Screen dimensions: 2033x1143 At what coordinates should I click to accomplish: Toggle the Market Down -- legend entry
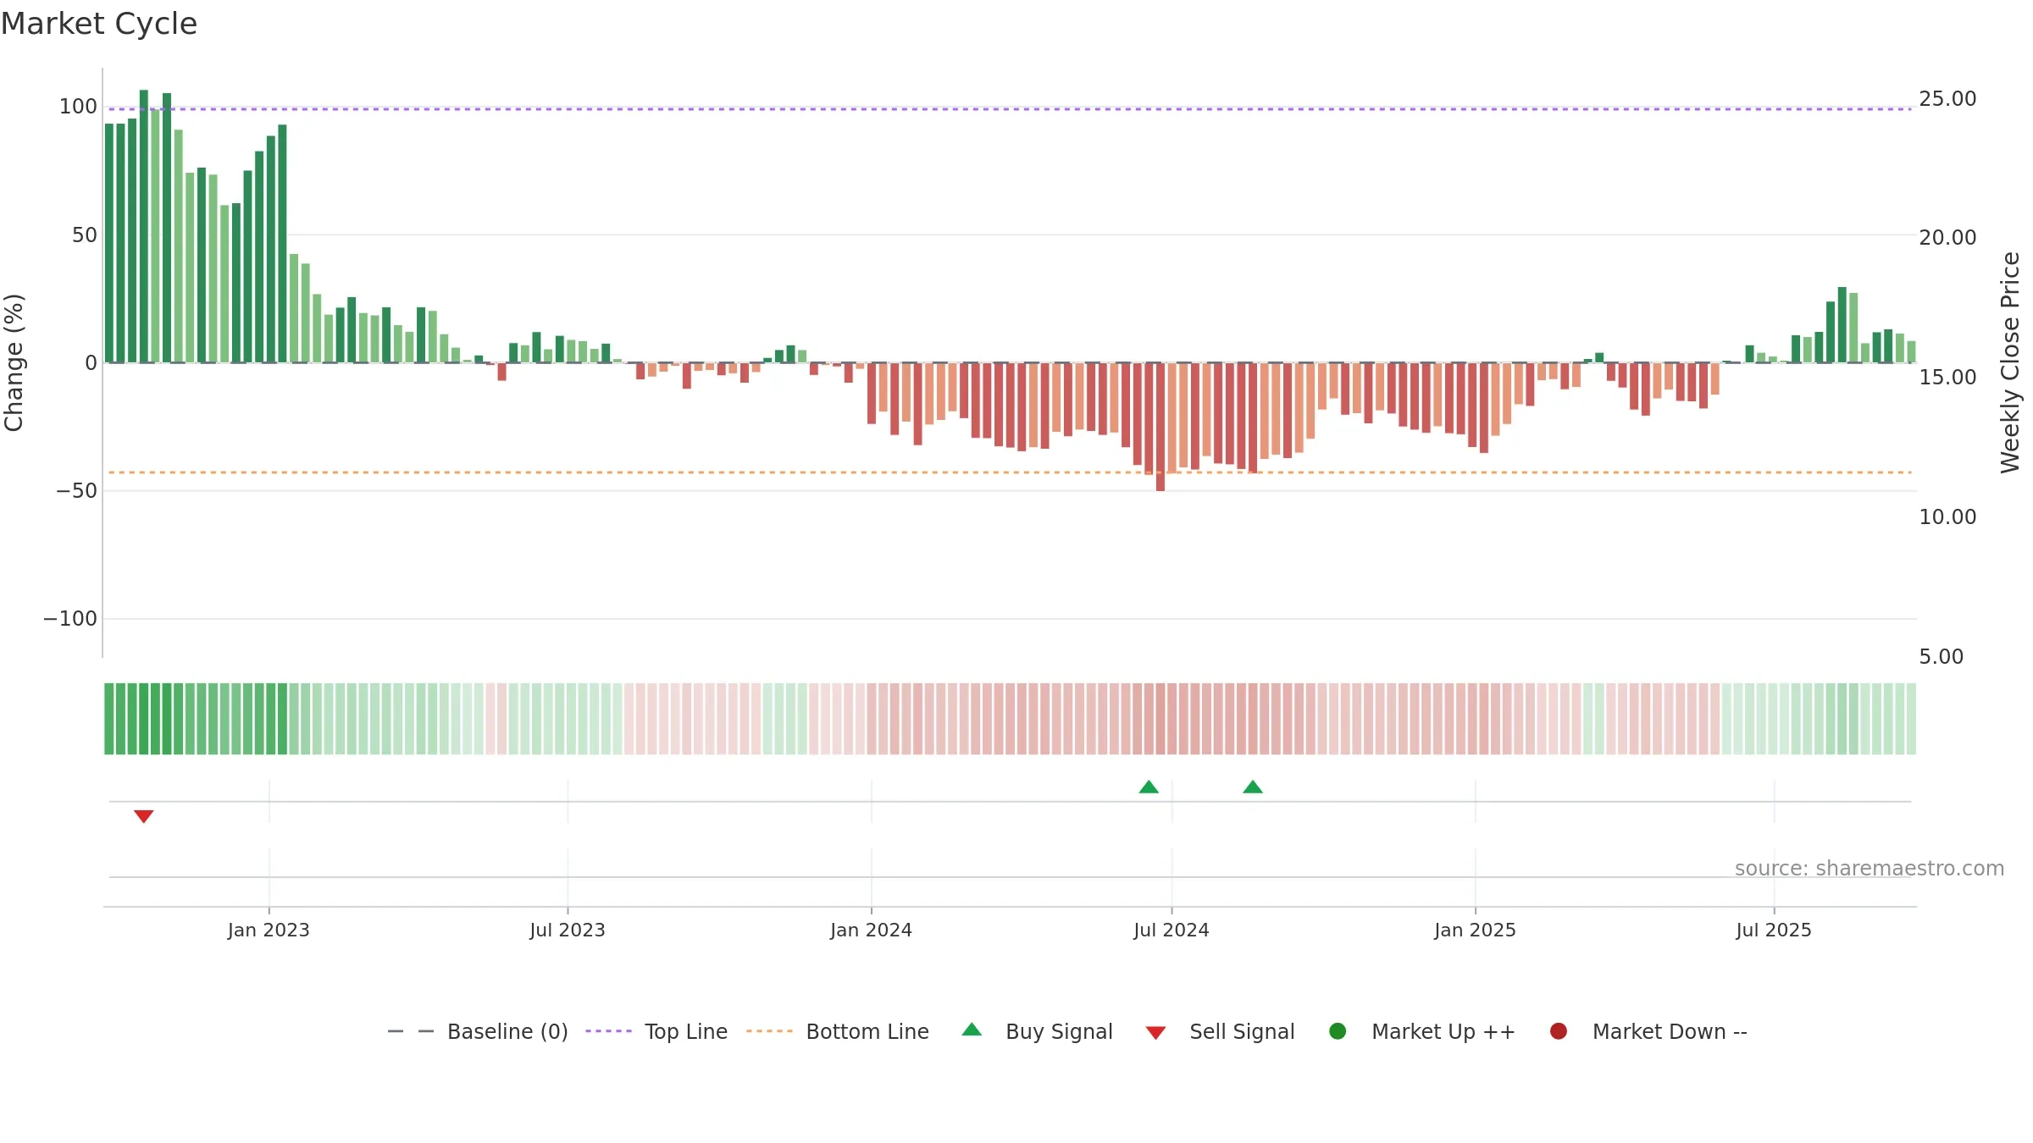click(x=1648, y=1031)
